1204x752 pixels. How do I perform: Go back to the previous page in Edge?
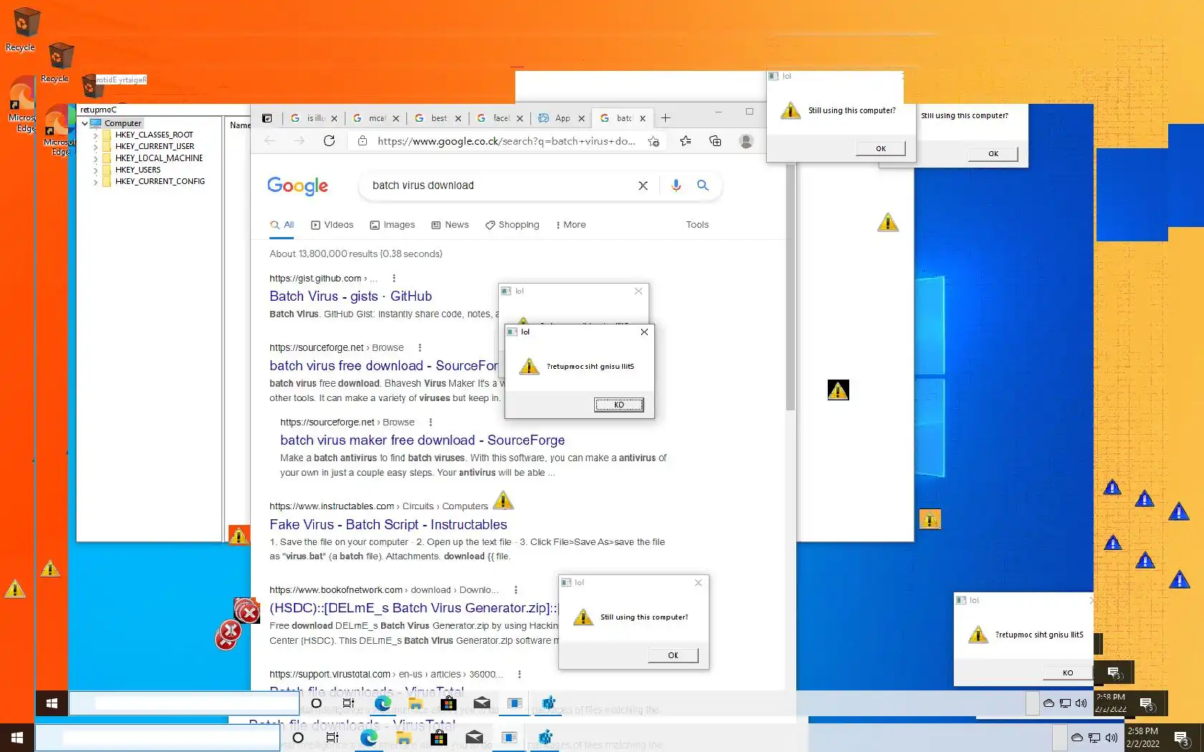point(270,141)
